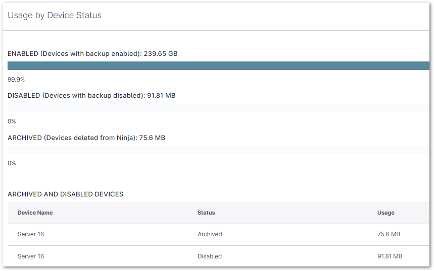This screenshot has height=271, width=434.
Task: Sort by the Status column header
Action: point(206,213)
